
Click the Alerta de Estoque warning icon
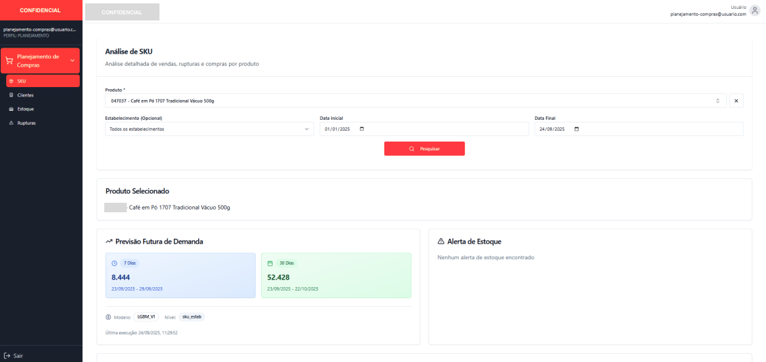click(440, 242)
